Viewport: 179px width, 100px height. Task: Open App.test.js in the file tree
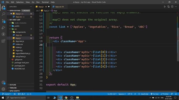[x=20, y=41]
